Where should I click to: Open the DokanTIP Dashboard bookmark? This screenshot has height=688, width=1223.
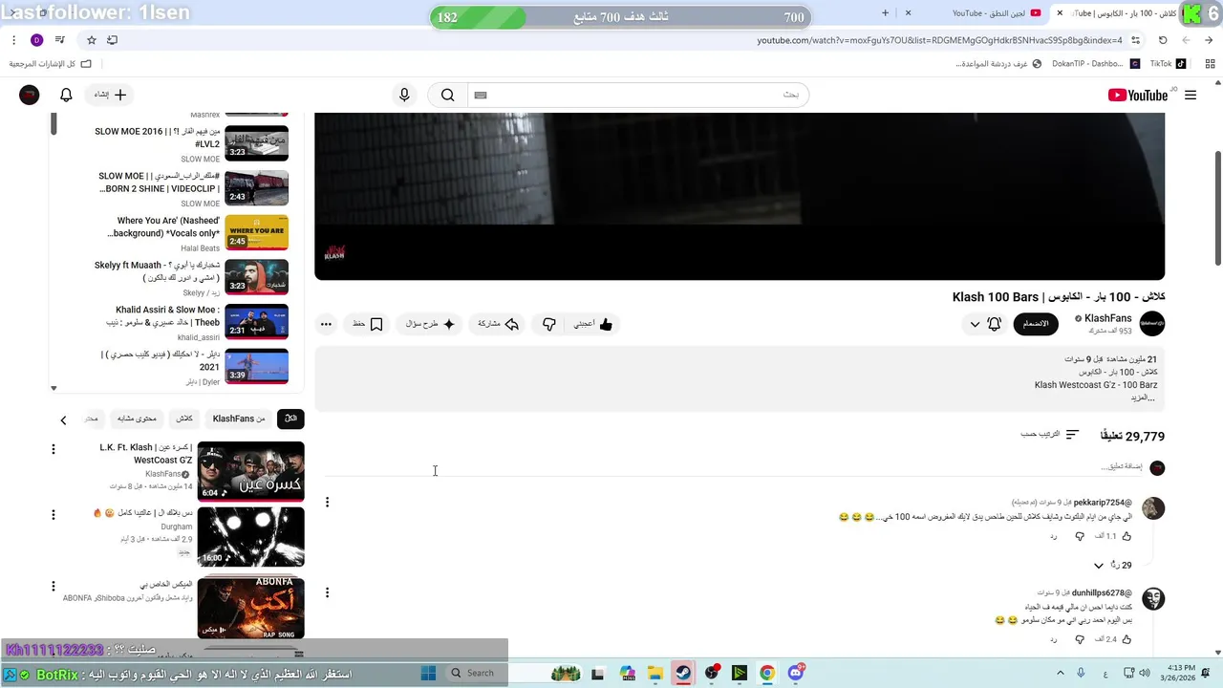pos(1095,64)
